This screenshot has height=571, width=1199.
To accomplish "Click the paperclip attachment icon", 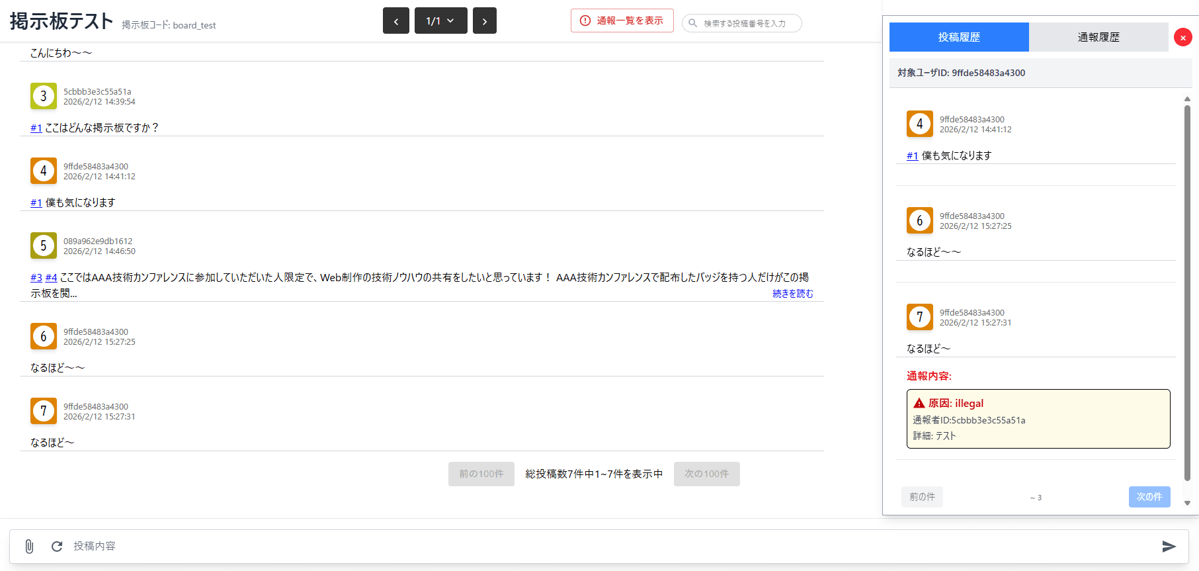I will (x=29, y=547).
